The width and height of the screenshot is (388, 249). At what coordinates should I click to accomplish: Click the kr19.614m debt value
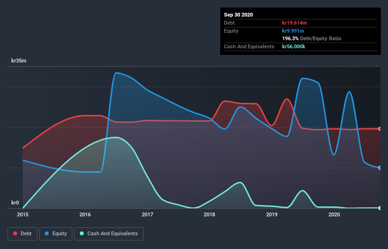[x=294, y=23]
